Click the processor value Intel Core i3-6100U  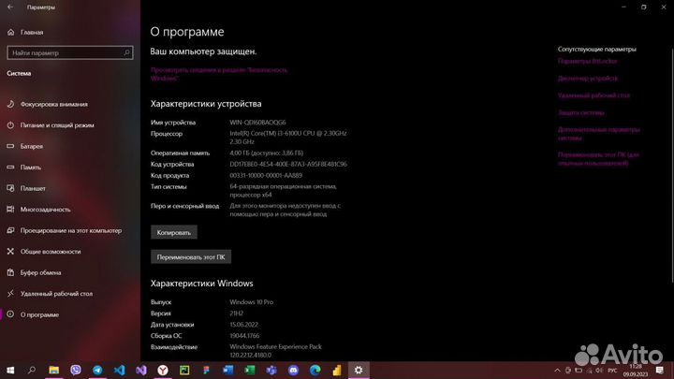pos(288,138)
